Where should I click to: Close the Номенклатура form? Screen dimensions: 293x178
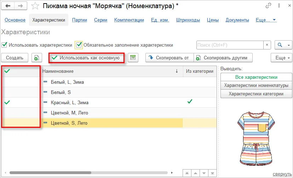tap(289, 6)
